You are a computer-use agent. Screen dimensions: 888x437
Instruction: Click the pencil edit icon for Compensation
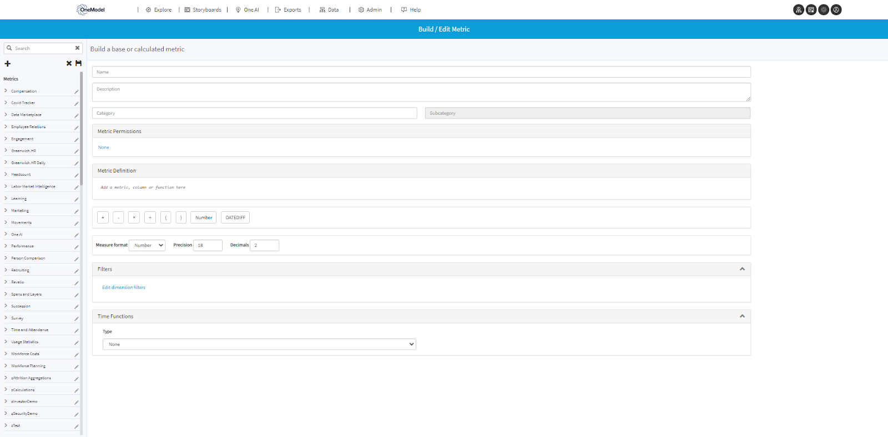76,92
